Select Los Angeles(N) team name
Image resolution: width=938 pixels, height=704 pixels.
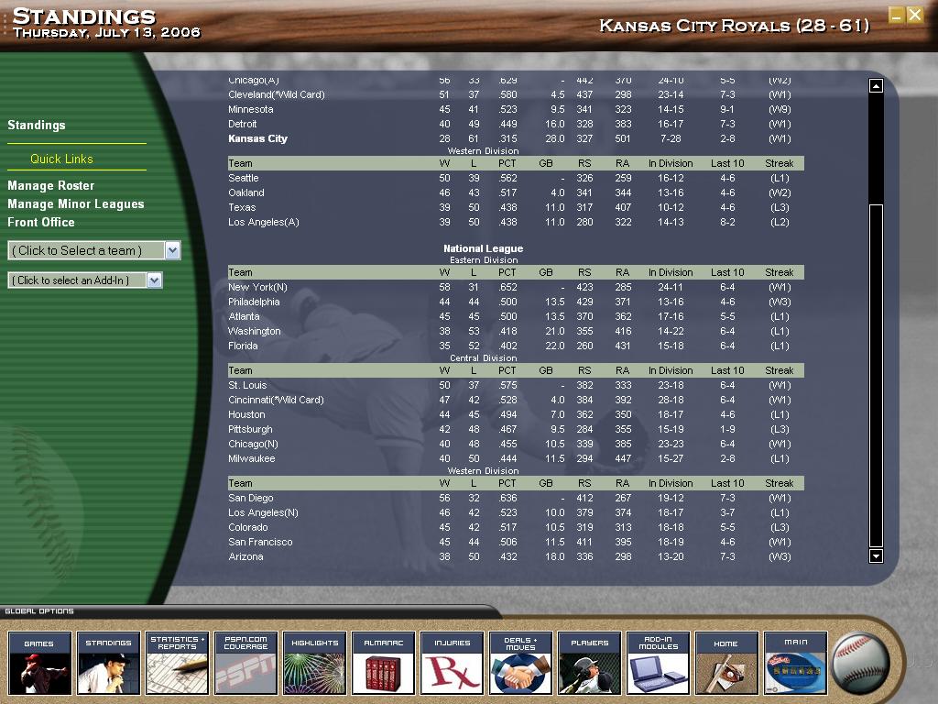[263, 513]
